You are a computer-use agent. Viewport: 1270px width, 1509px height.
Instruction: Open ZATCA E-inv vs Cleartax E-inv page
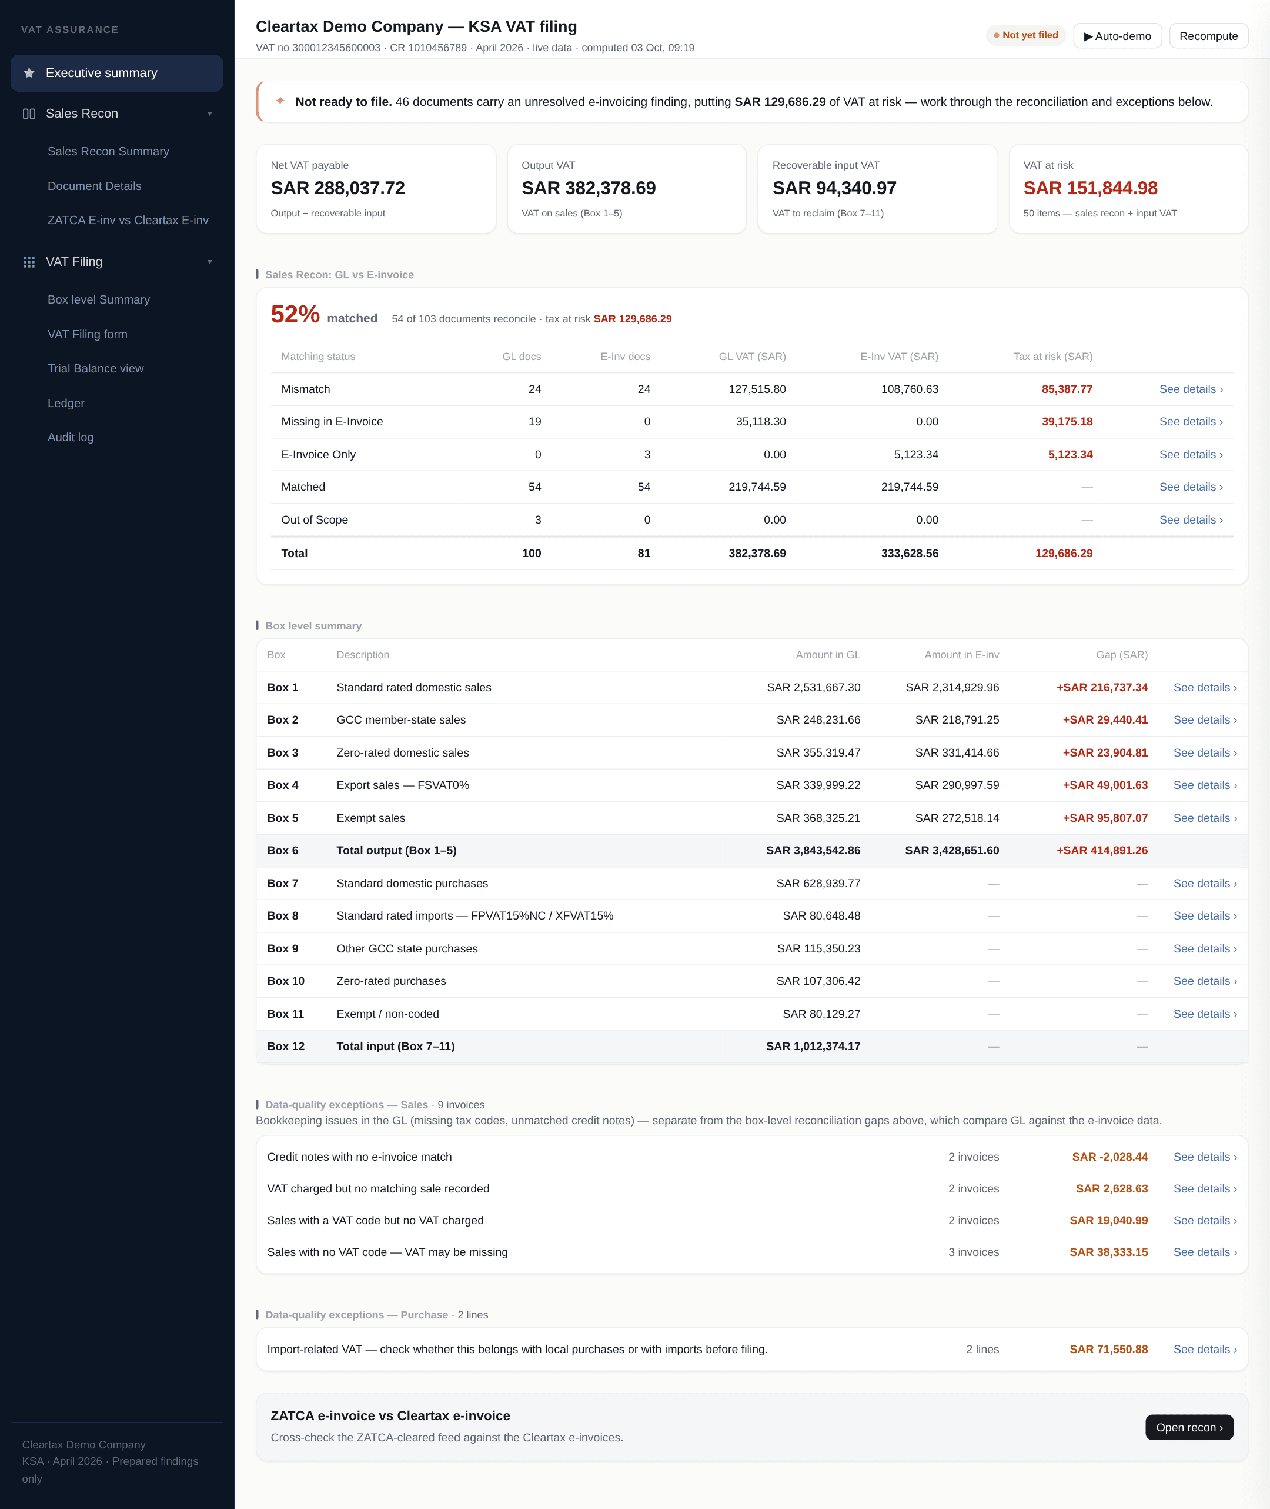128,221
